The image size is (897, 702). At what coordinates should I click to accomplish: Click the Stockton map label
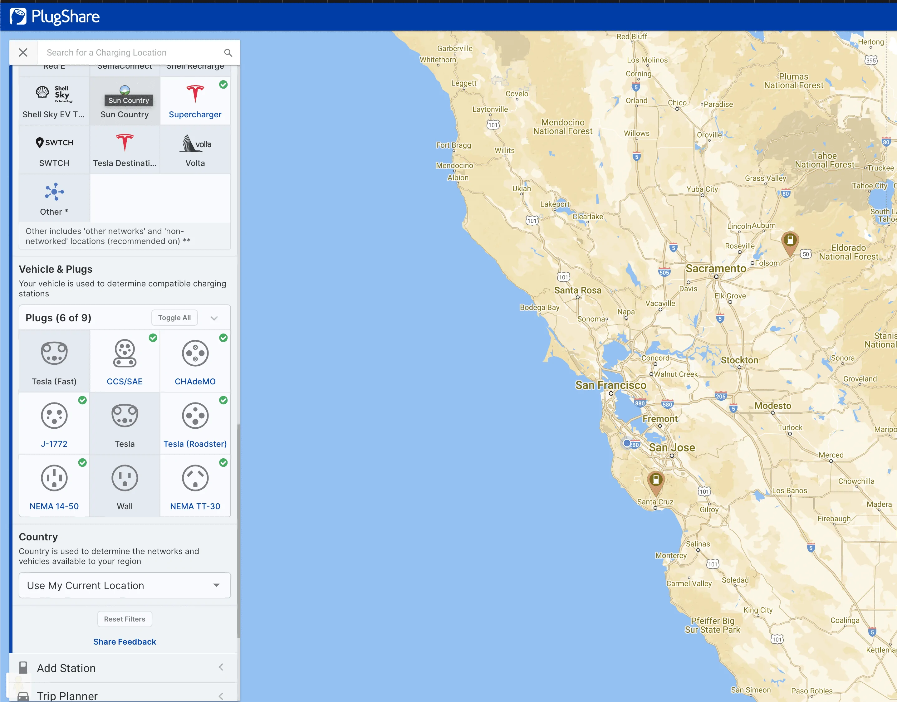coord(739,360)
